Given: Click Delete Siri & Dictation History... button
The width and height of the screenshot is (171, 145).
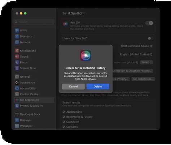Looking at the screenshot, I should pyautogui.click(x=133, y=71).
